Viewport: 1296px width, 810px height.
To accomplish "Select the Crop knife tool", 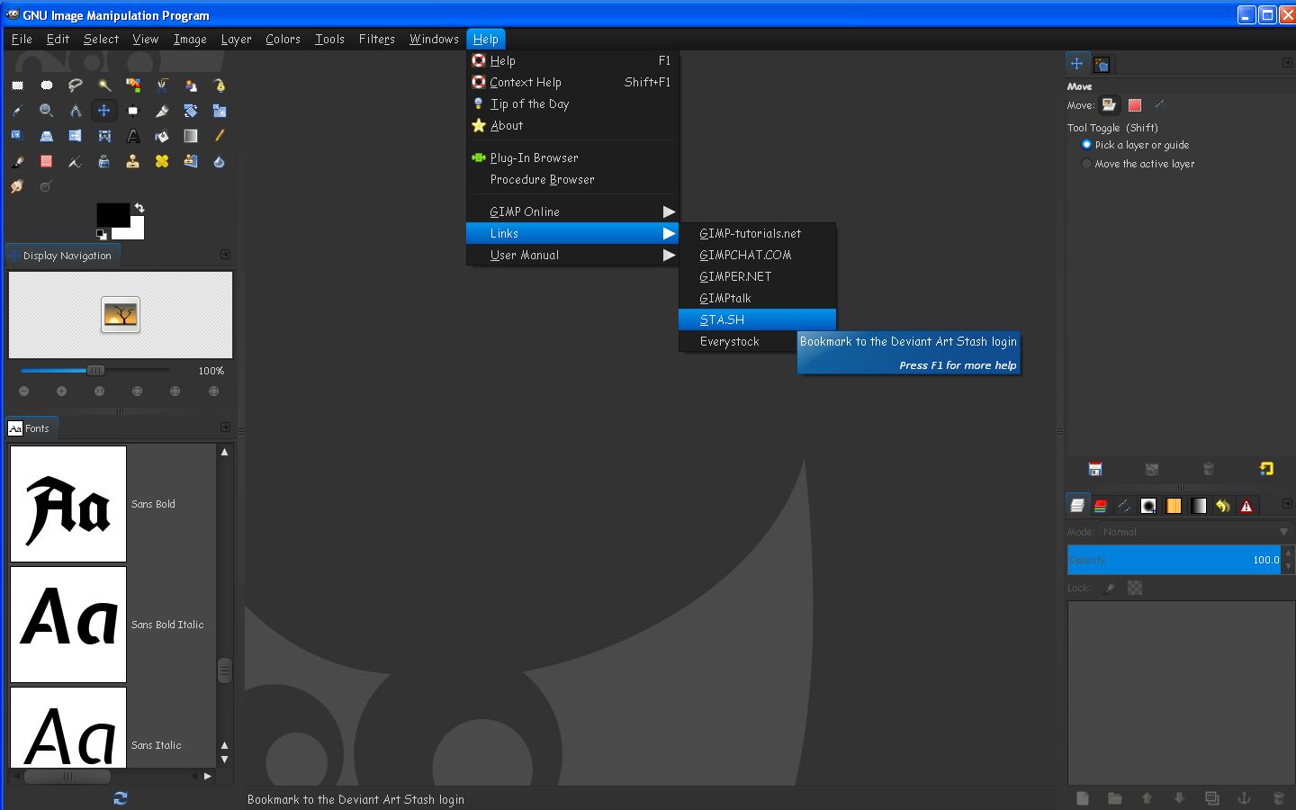I will 162,111.
